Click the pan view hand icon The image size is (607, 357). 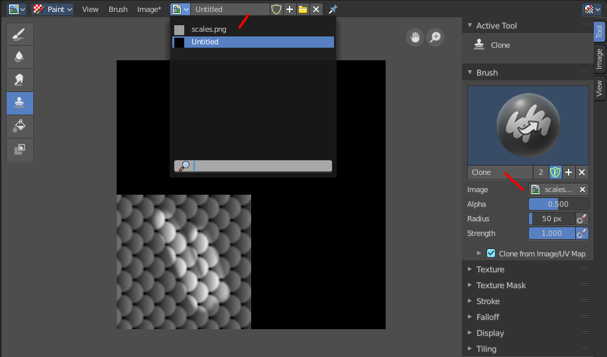(415, 37)
